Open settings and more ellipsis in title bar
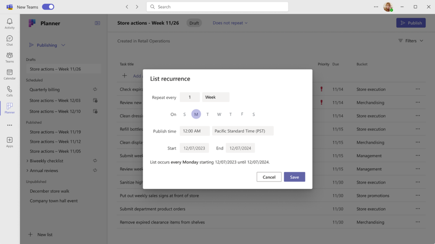Image resolution: width=435 pixels, height=244 pixels. click(x=376, y=7)
